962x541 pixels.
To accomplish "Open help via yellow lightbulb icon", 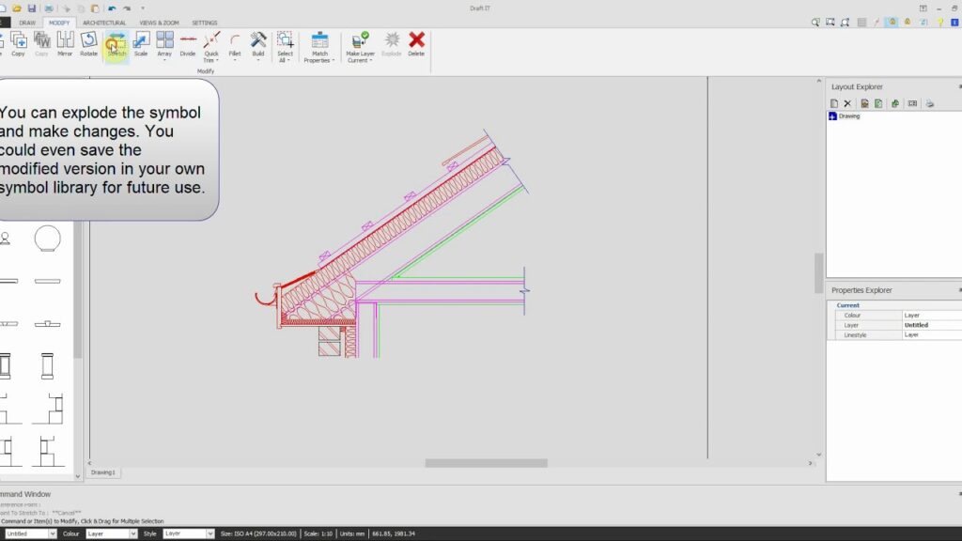I will coord(939,23).
